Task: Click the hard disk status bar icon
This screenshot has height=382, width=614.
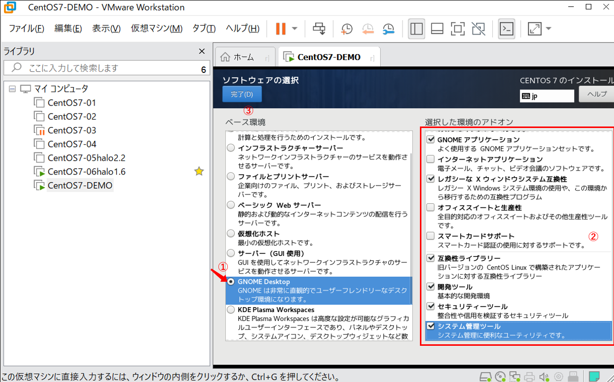Action: click(x=486, y=376)
